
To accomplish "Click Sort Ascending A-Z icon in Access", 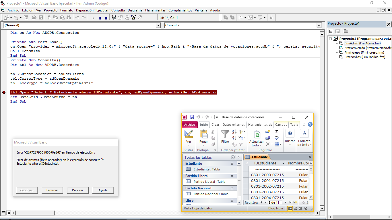I will (234, 132).
